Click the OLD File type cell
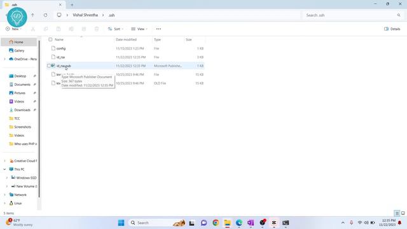407x229 pixels. 160,83
